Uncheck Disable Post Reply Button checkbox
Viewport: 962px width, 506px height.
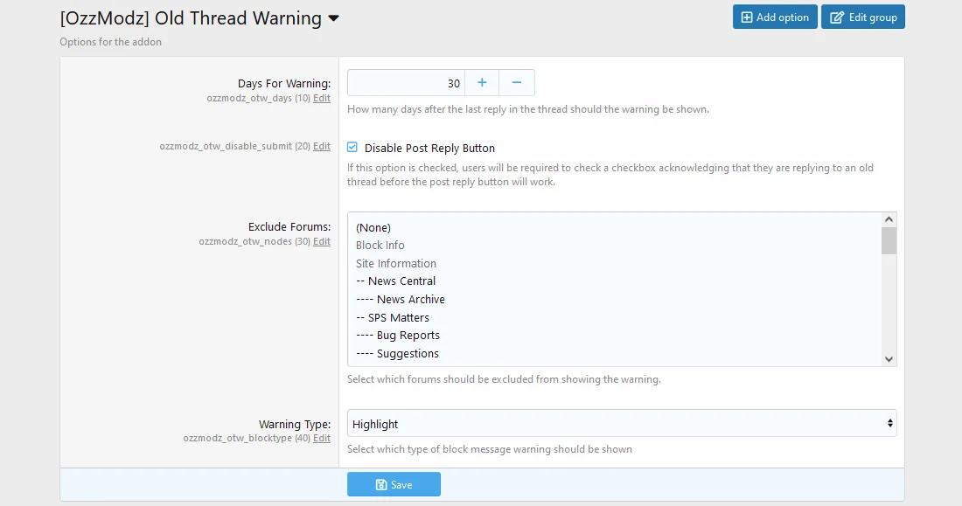(x=352, y=148)
